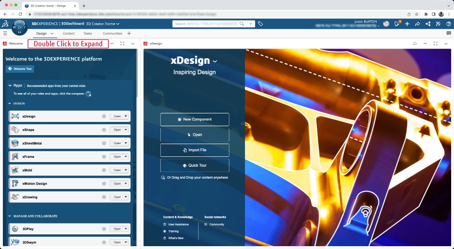Click info icon for xDesign
454x249 pixels.
(x=104, y=116)
